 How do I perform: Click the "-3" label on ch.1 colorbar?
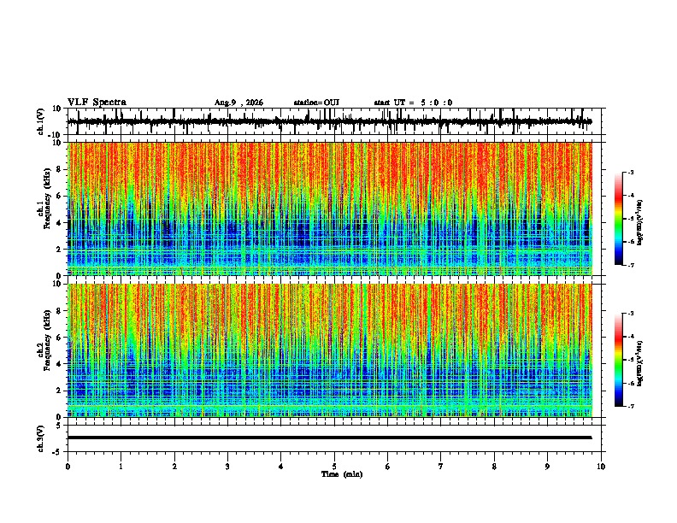(630, 172)
